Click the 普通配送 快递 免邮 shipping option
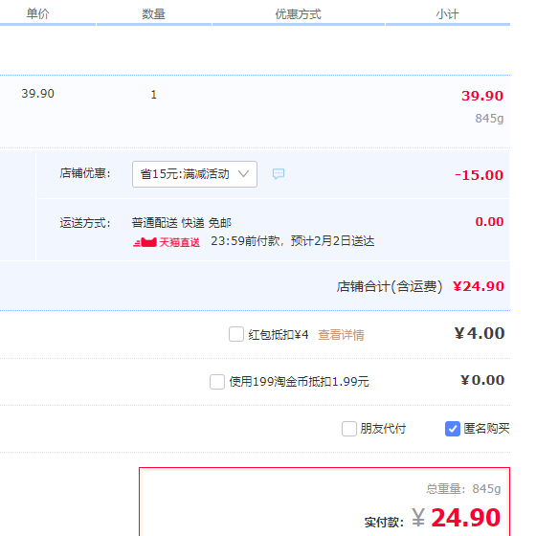Image resolution: width=536 pixels, height=536 pixels. [182, 223]
